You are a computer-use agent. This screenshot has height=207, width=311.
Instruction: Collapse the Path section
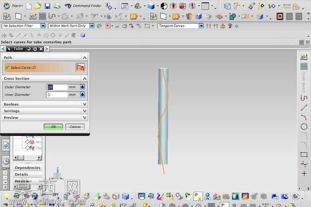pyautogui.click(x=84, y=58)
